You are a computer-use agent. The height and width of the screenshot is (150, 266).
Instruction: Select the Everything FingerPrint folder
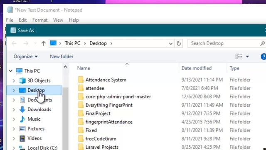coord(109,105)
